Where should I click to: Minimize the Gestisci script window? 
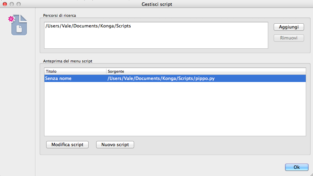[x=12, y=4]
